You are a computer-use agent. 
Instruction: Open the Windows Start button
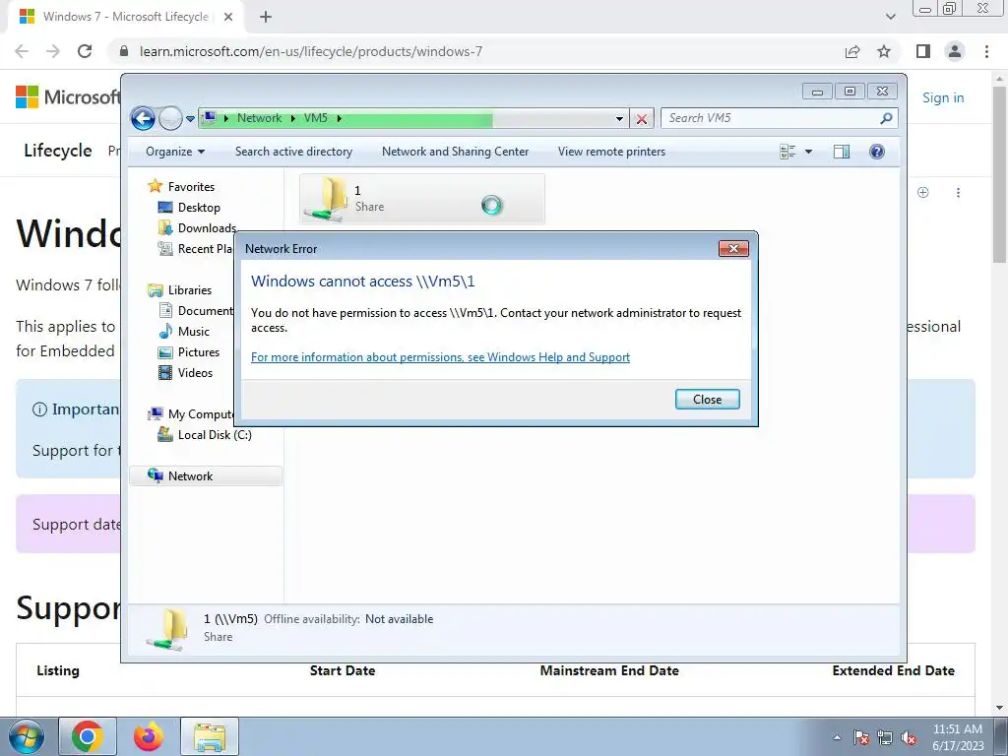click(x=27, y=736)
